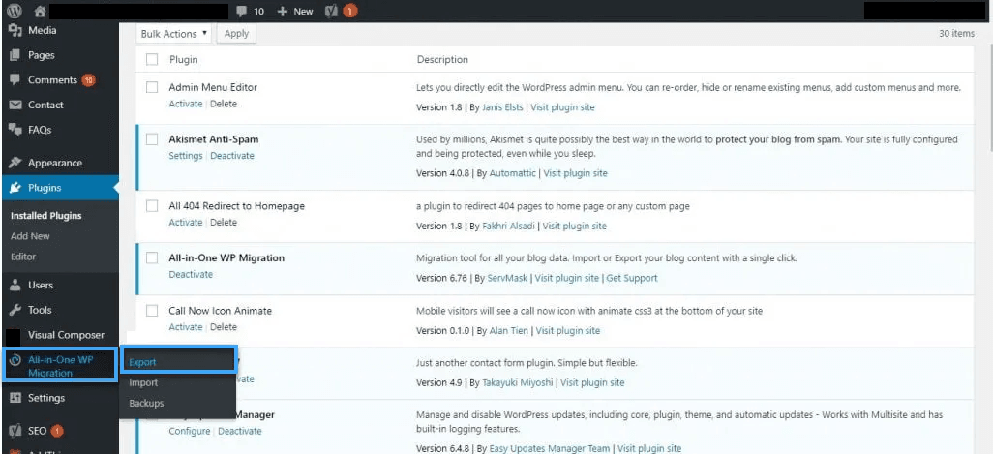Delete All 404 Redirect to Homepage plugin
This screenshot has height=454, width=993.
[x=224, y=223]
